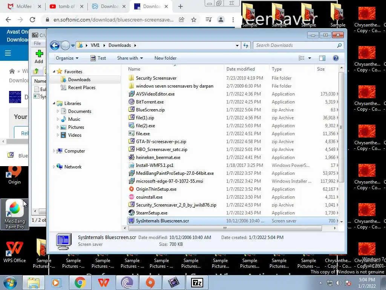Open the address bar history dropdown
This screenshot has width=386, height=290.
pyautogui.click(x=237, y=46)
